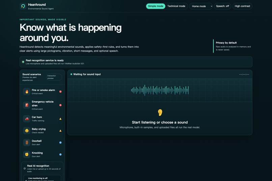The width and height of the screenshot is (272, 181).
Task: Click the 'Car horn' scenario label
Action: 37,117
